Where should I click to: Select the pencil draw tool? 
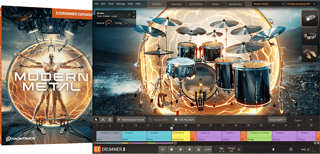tap(103, 120)
